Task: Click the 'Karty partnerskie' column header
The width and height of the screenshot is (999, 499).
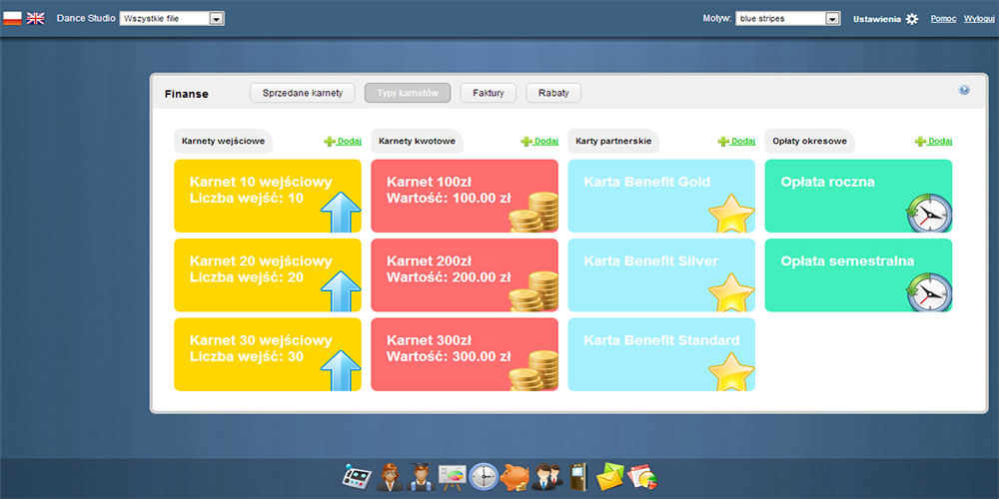Action: pyautogui.click(x=613, y=142)
